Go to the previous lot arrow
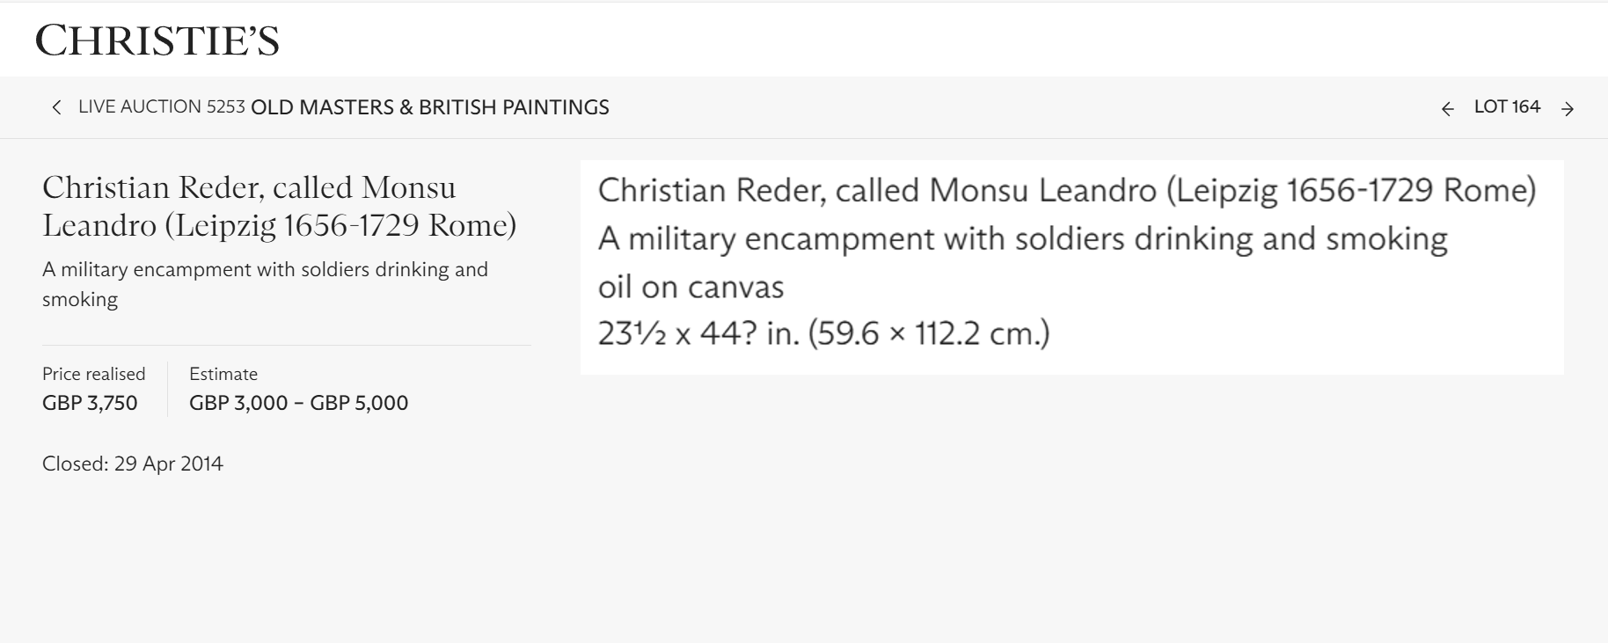The height and width of the screenshot is (643, 1608). 1447,109
